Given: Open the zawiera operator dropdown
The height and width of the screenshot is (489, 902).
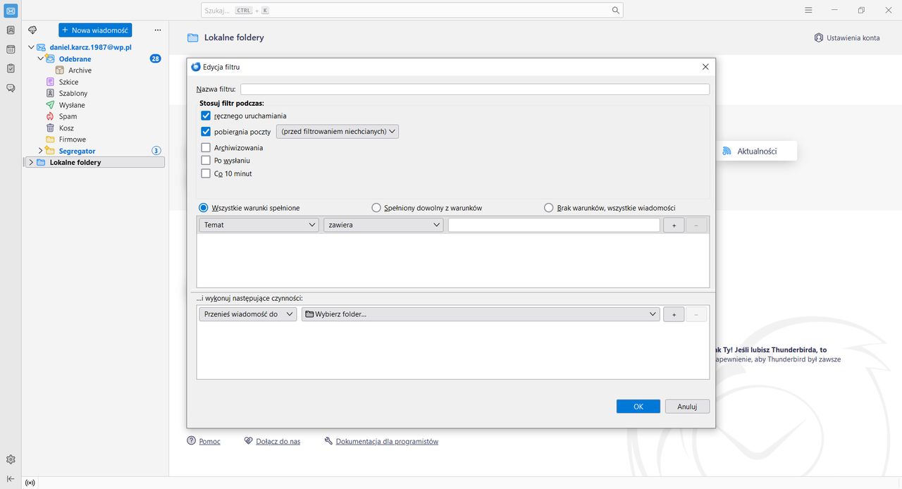Looking at the screenshot, I should 383,225.
